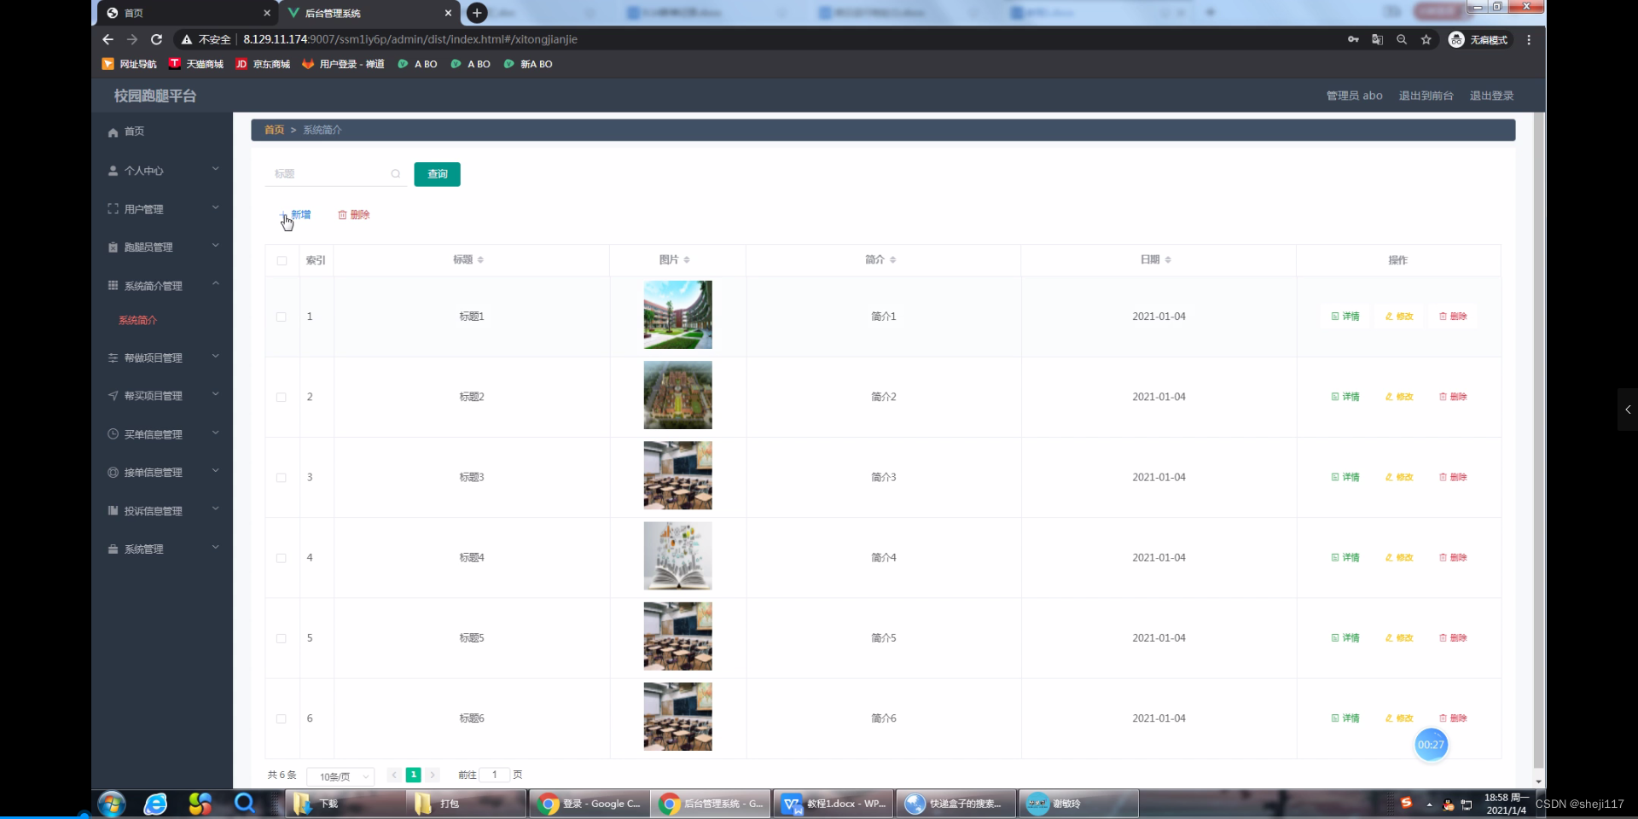This screenshot has width=1638, height=819.
Task: Open the campus building thumbnail of 标题1
Action: [x=678, y=315]
